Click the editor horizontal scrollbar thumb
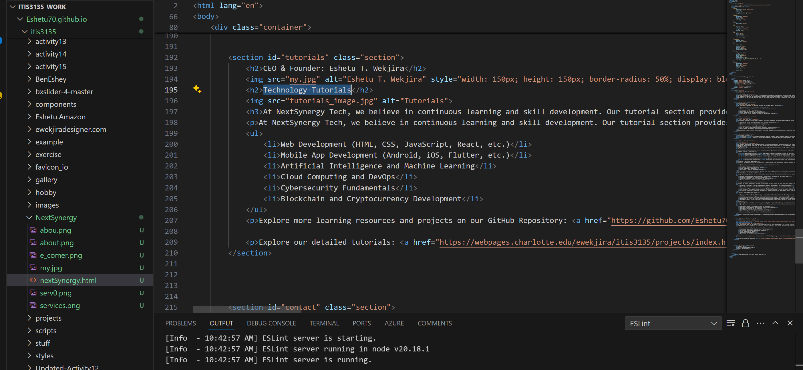This screenshot has height=370, width=803. pyautogui.click(x=247, y=309)
